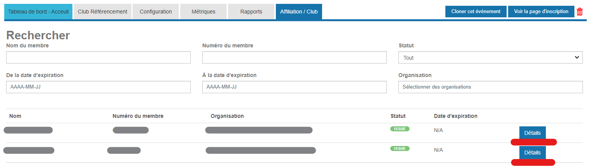Open Détails for the first result row
596x166 pixels.
pyautogui.click(x=532, y=132)
